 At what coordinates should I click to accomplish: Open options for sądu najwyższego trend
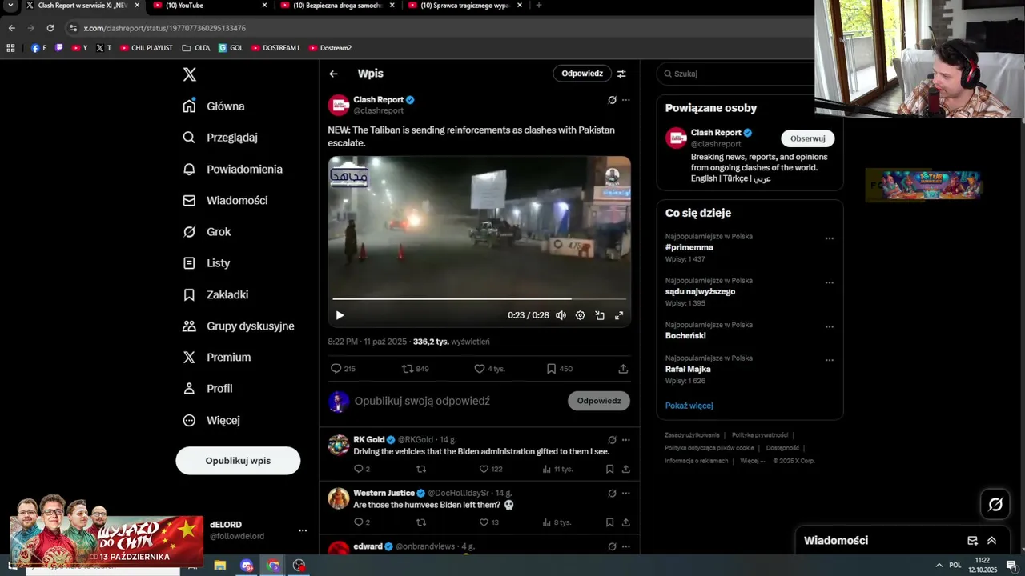coord(830,282)
